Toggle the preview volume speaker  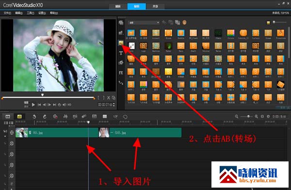click(x=64, y=105)
